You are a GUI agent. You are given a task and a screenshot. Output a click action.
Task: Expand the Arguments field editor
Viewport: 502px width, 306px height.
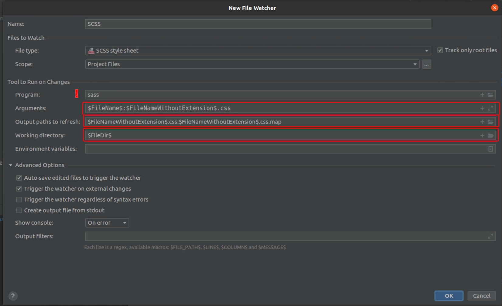(x=490, y=108)
